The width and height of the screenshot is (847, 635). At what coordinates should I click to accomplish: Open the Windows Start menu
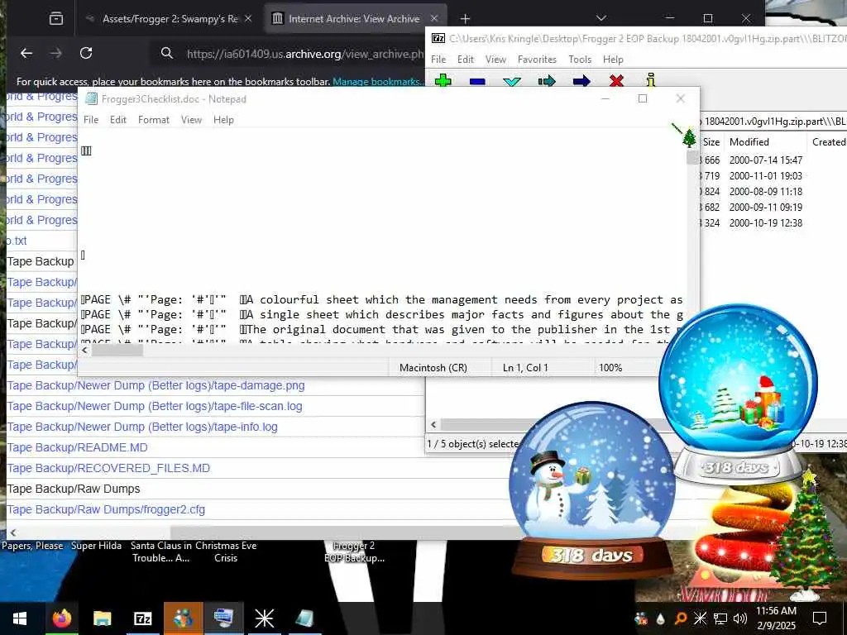point(20,618)
